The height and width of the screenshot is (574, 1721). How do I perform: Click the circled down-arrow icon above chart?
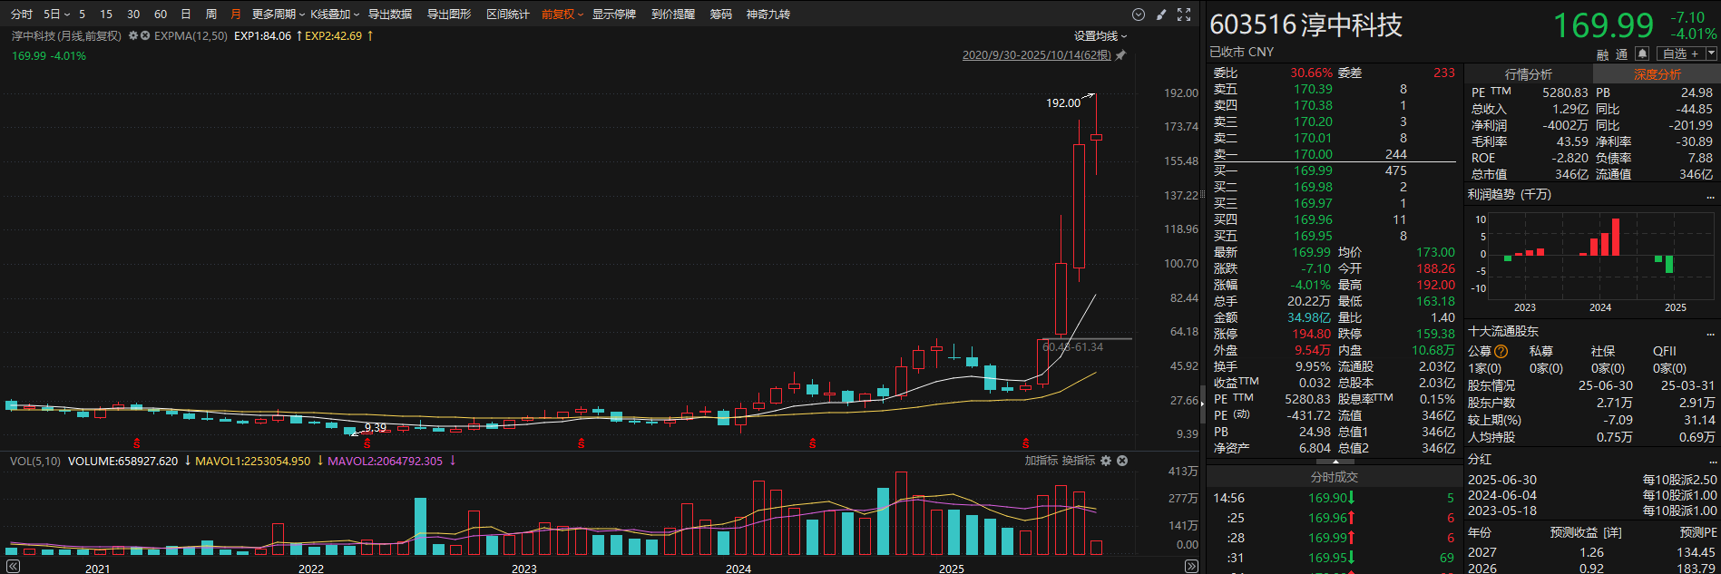[1139, 15]
